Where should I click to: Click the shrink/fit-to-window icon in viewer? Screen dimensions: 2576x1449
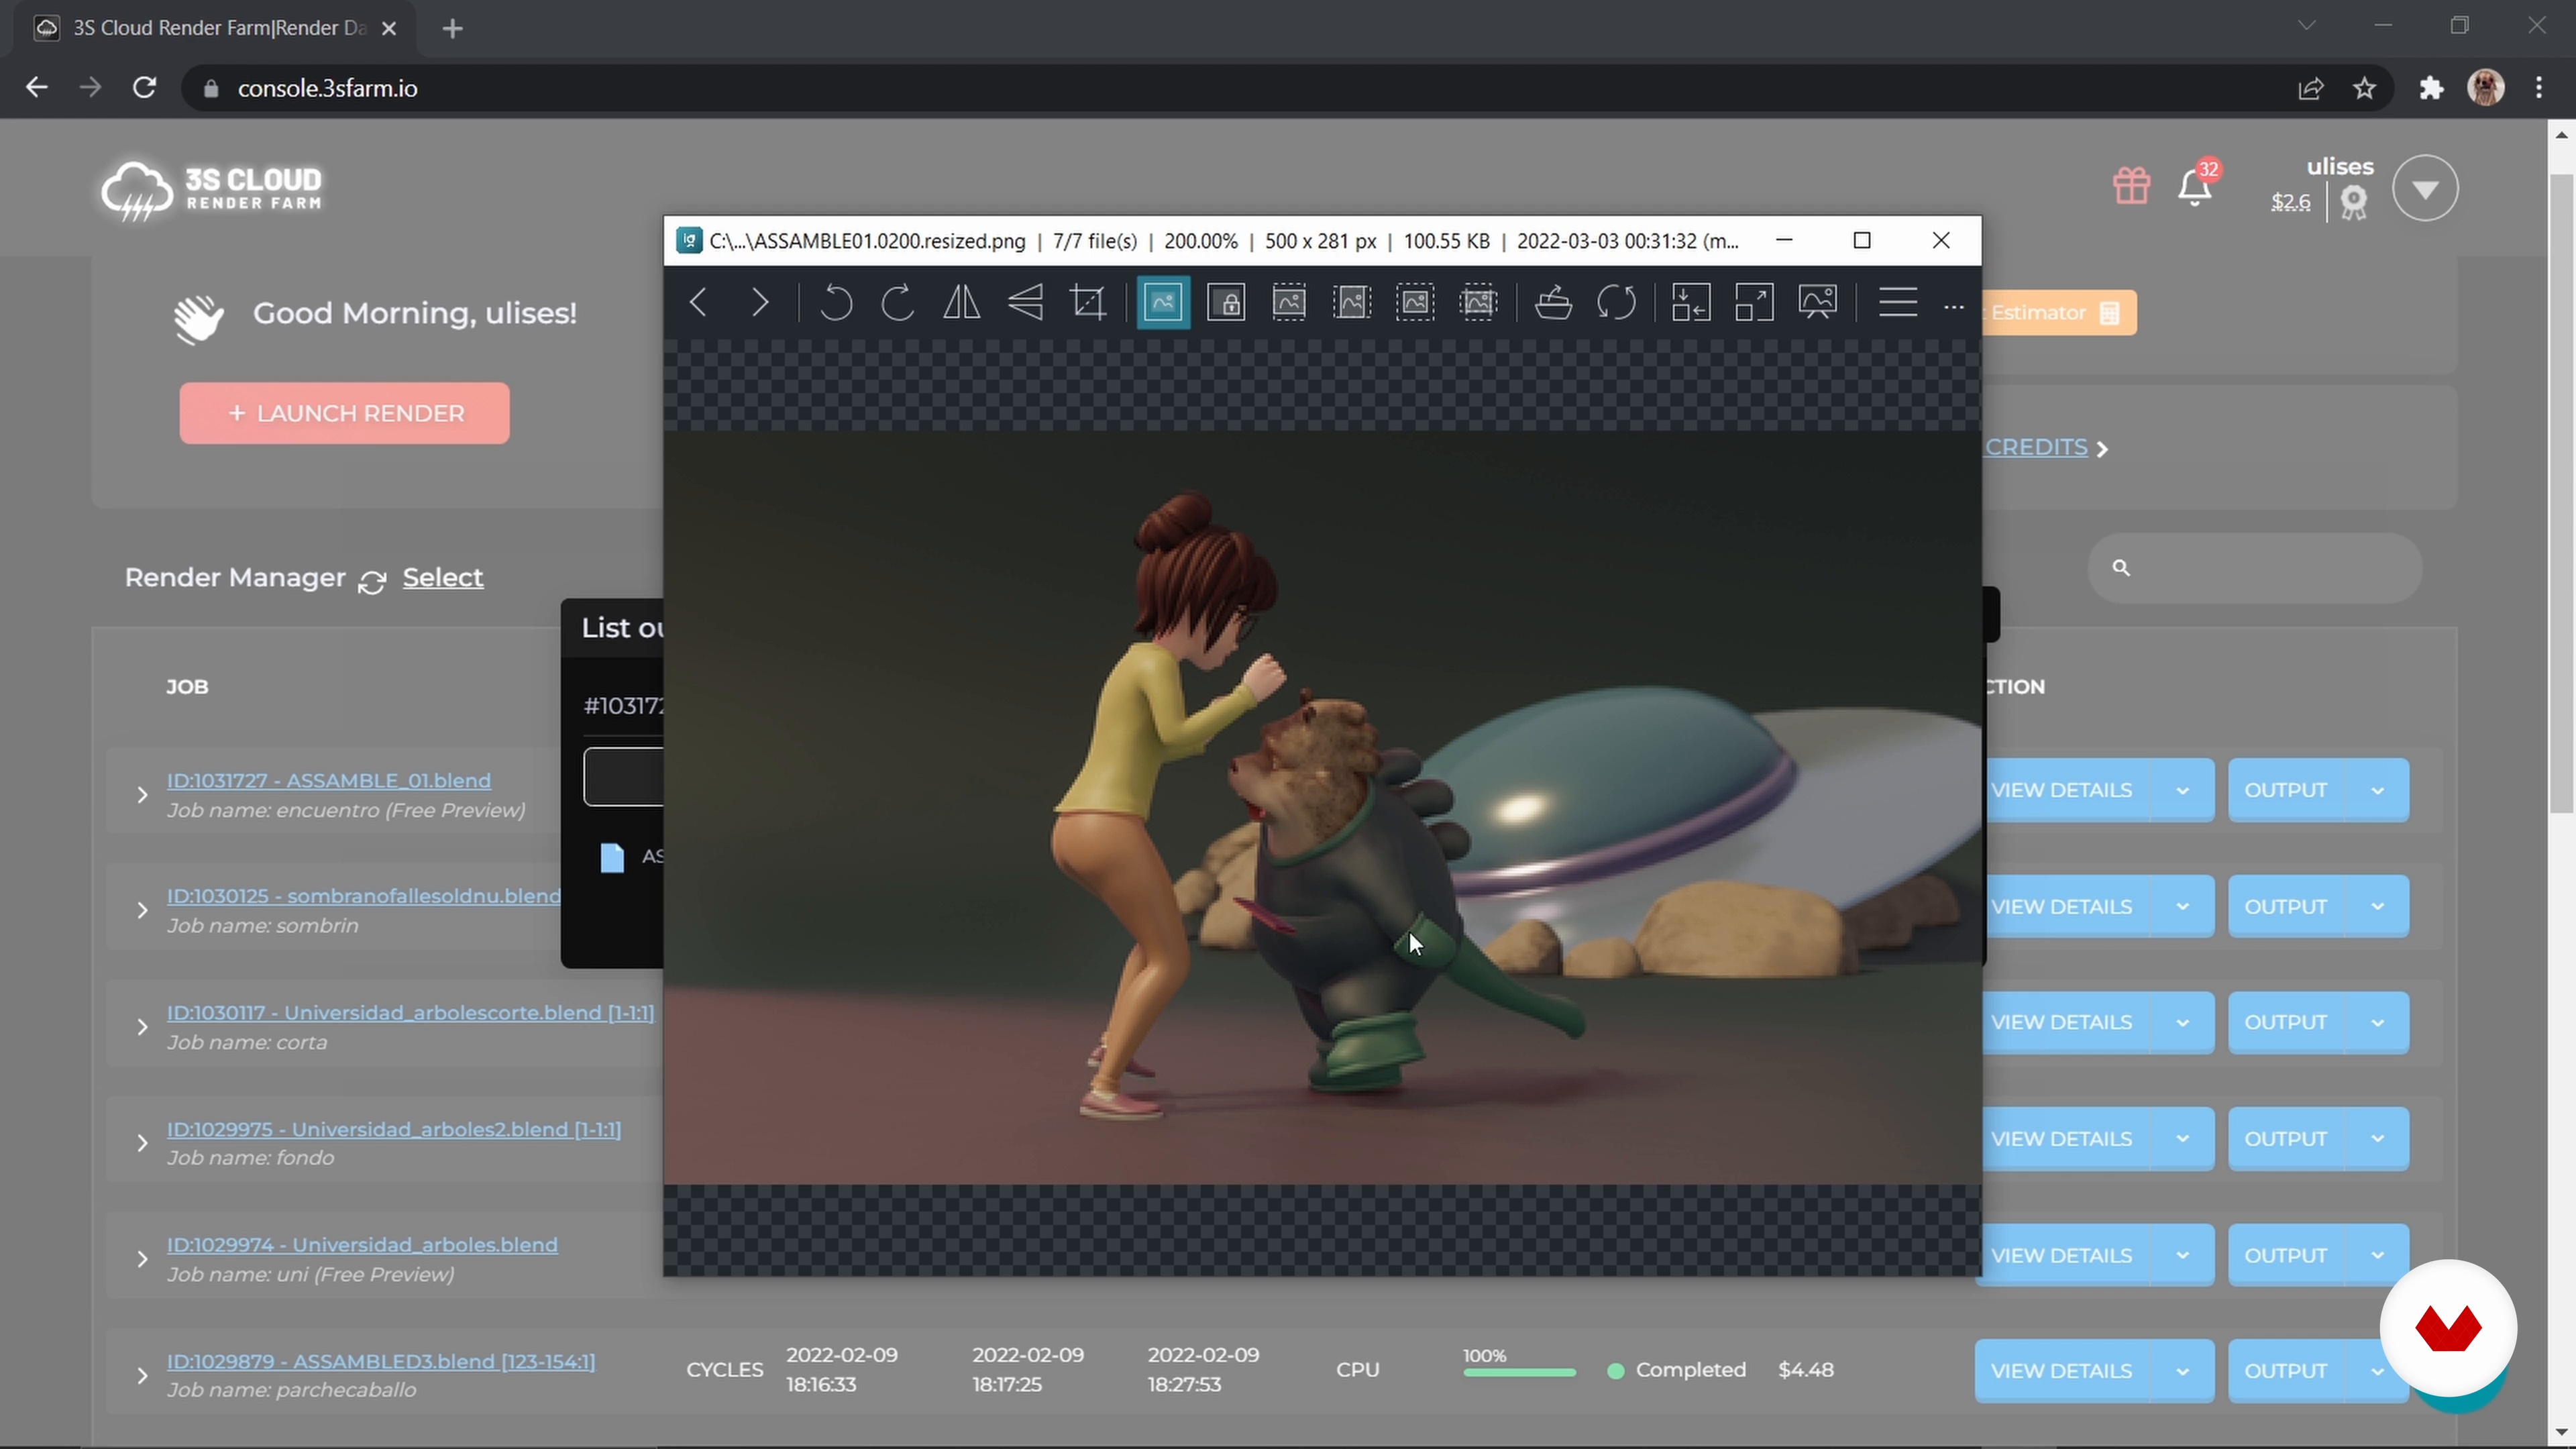(x=1691, y=302)
